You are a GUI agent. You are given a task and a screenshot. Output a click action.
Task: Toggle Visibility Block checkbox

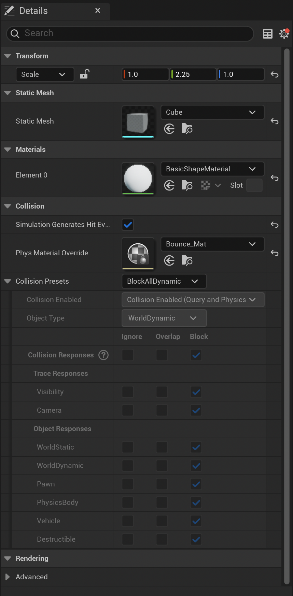pyautogui.click(x=196, y=392)
